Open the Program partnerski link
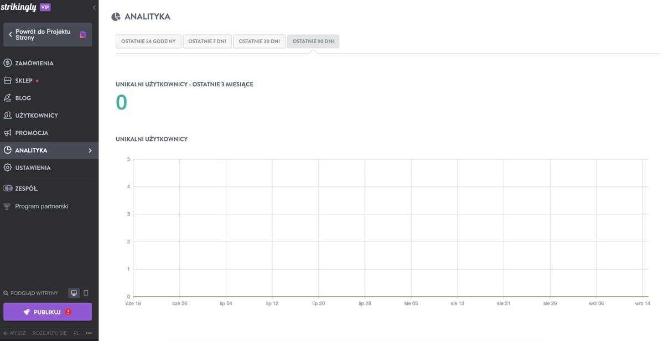Screen dimensions: 664x341 (x=41, y=206)
